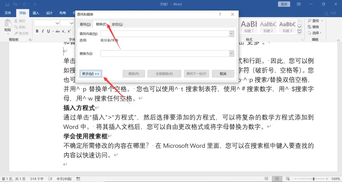
Task: Click the proofing icon in status bar
Action: pos(50,179)
